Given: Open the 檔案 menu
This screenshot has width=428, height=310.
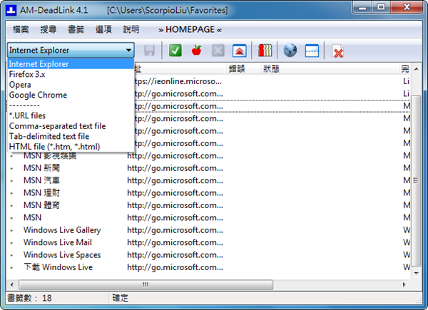Looking at the screenshot, I should coord(21,29).
